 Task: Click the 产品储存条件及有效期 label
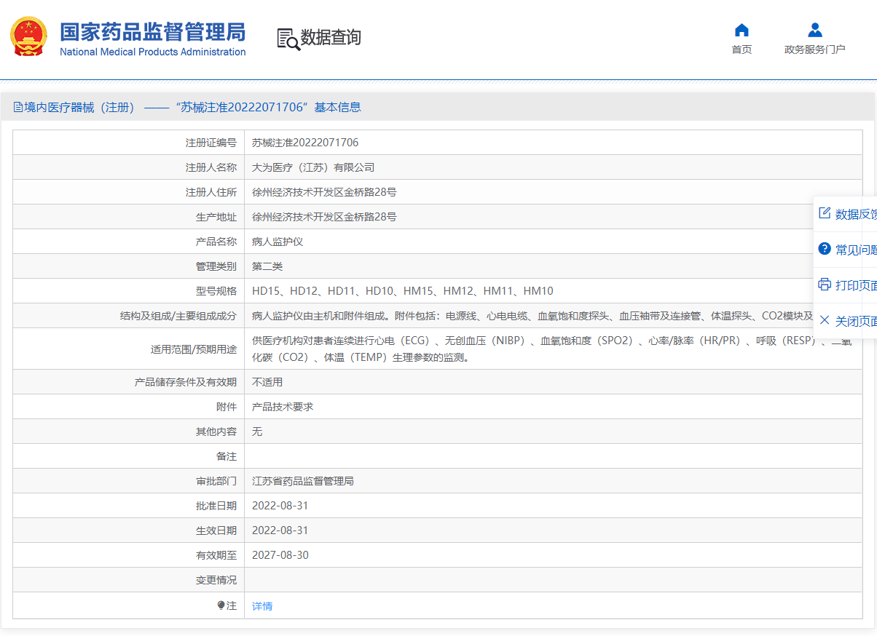pos(186,382)
